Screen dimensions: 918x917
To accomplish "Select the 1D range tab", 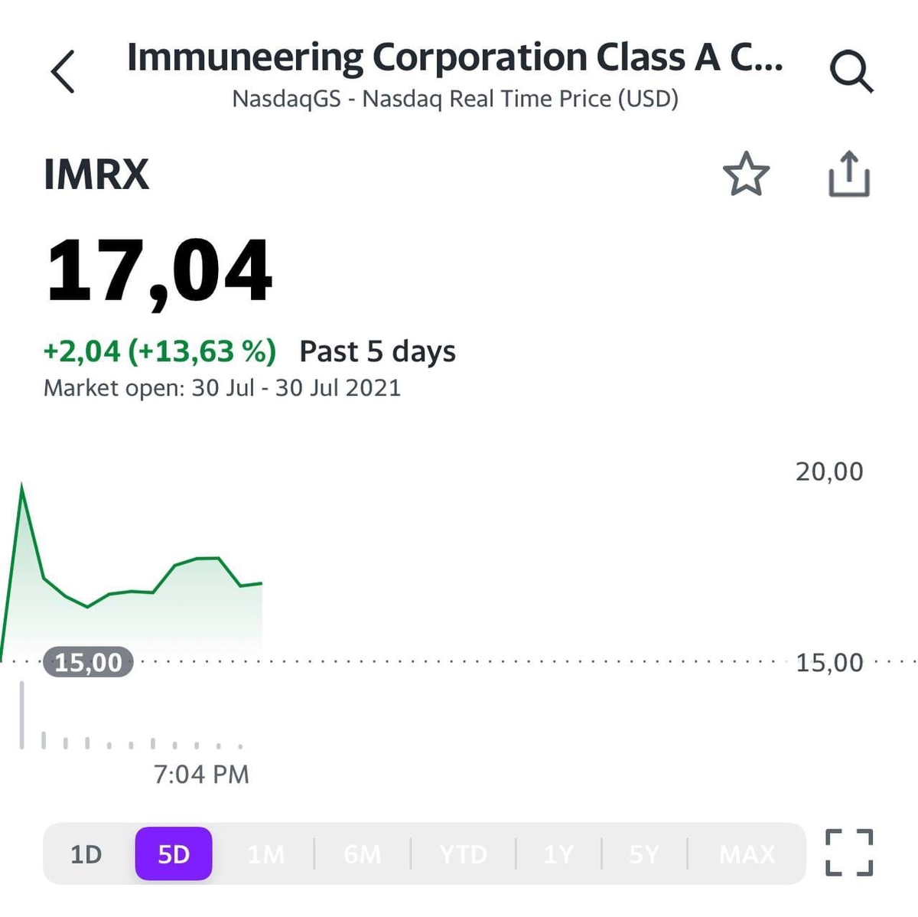I will click(86, 854).
